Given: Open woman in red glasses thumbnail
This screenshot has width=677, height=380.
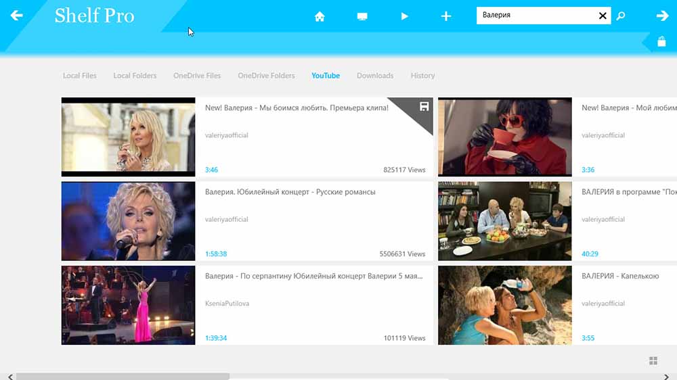Looking at the screenshot, I should pos(505,137).
